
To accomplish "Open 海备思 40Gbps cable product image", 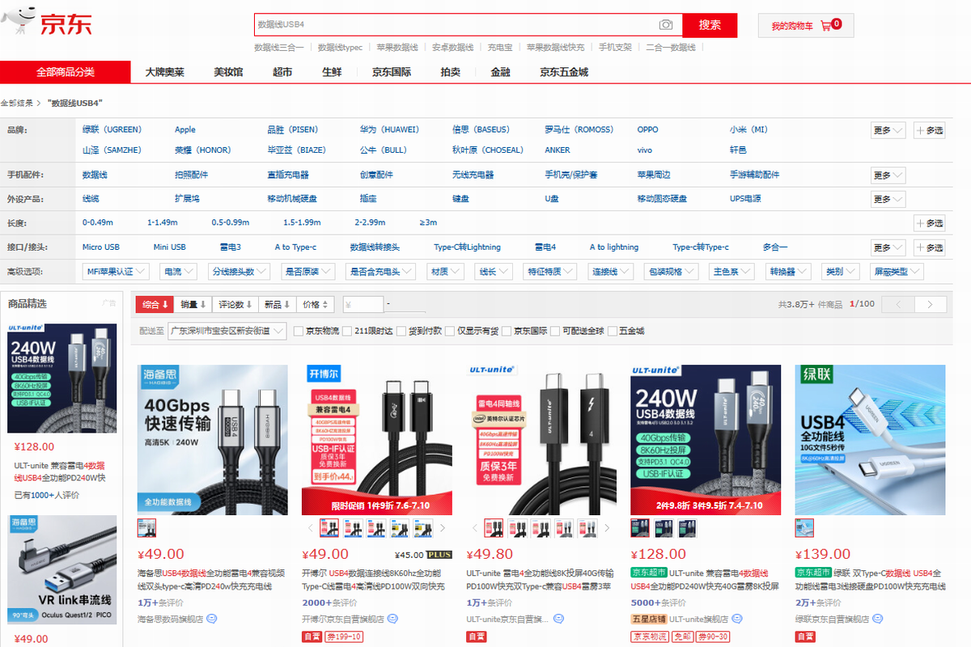I will tap(213, 440).
